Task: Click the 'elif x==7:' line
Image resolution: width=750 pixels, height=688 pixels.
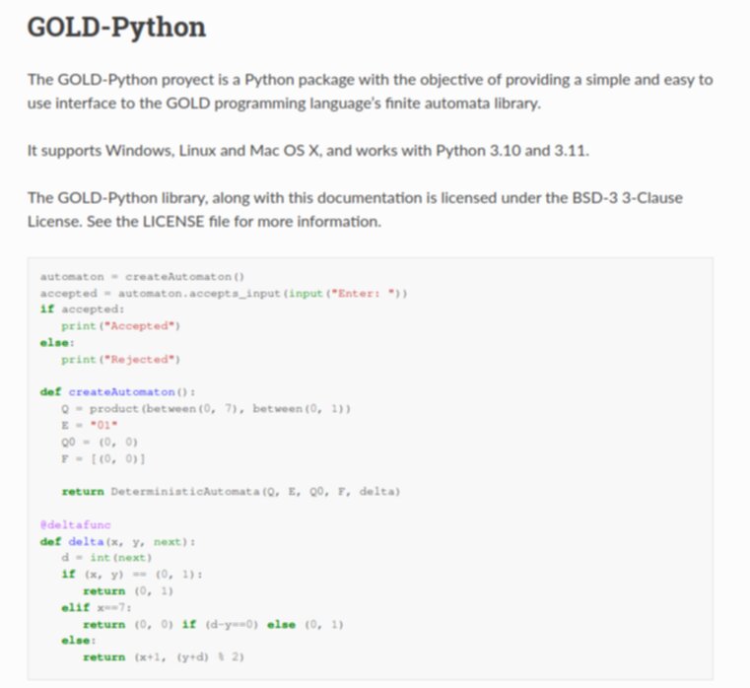Action: point(97,607)
